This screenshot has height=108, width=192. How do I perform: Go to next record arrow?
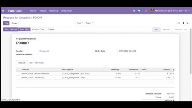(x=187, y=23)
